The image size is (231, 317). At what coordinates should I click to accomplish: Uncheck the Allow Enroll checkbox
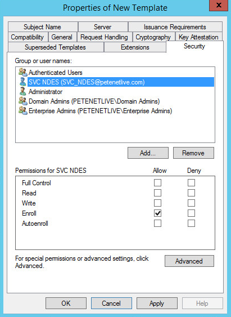tap(157, 213)
